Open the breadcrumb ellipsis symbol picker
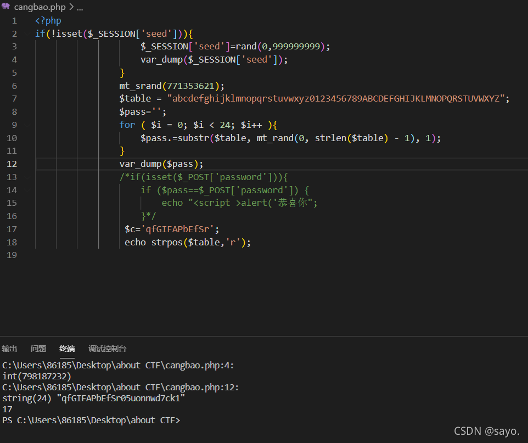Image resolution: width=528 pixels, height=443 pixels. tap(80, 7)
